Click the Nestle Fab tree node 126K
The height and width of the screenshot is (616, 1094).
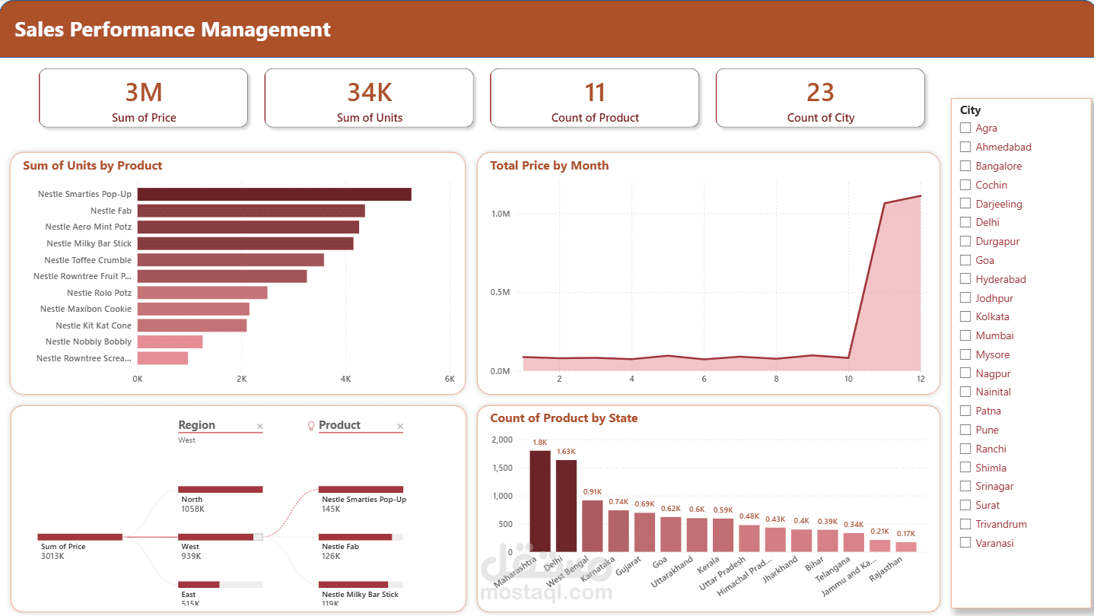(361, 537)
